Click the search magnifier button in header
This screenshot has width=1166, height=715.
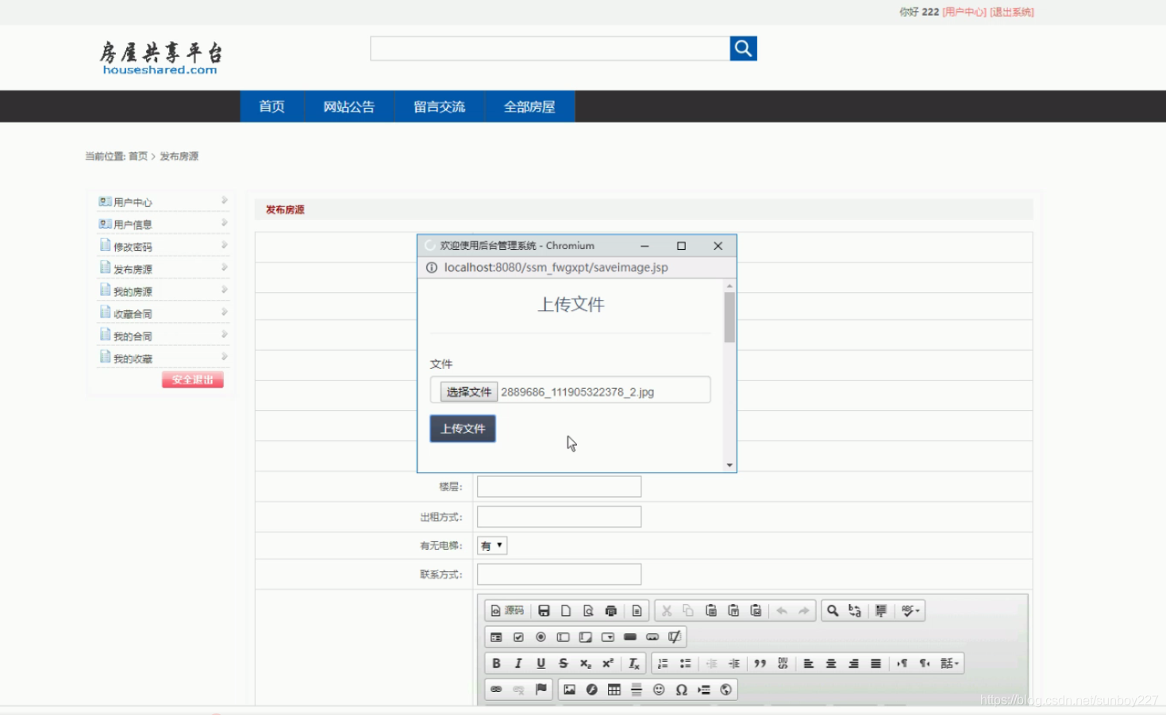[x=743, y=48]
